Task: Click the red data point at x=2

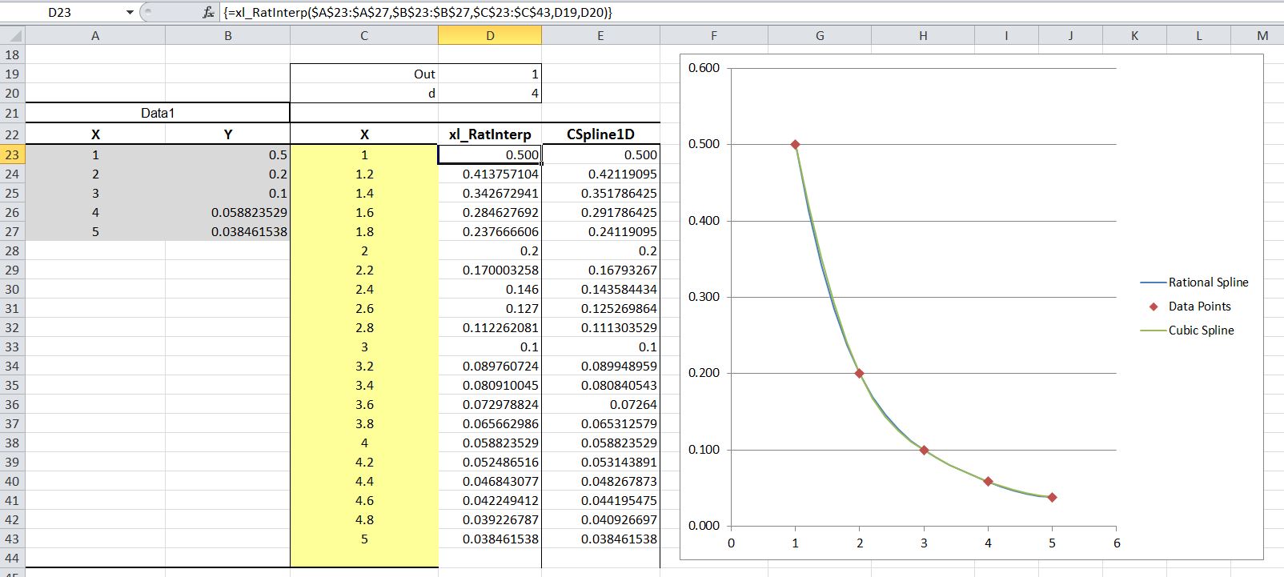Action: click(860, 374)
